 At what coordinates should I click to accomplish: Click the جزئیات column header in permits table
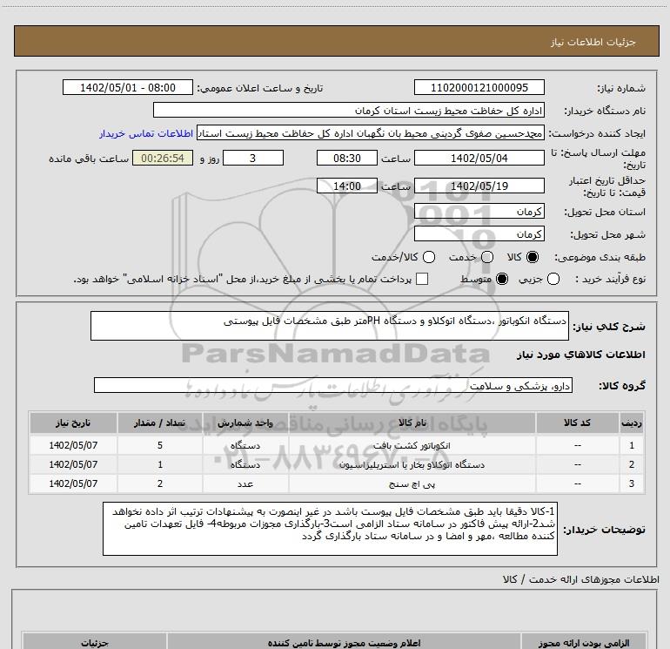click(x=95, y=643)
